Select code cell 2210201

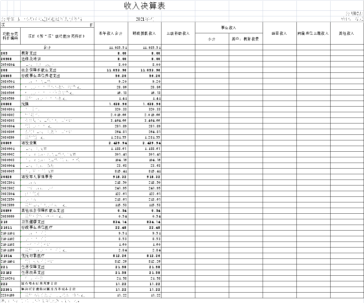click(x=10, y=278)
